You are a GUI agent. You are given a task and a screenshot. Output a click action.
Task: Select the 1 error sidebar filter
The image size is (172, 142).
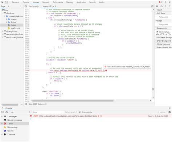coord(10,124)
